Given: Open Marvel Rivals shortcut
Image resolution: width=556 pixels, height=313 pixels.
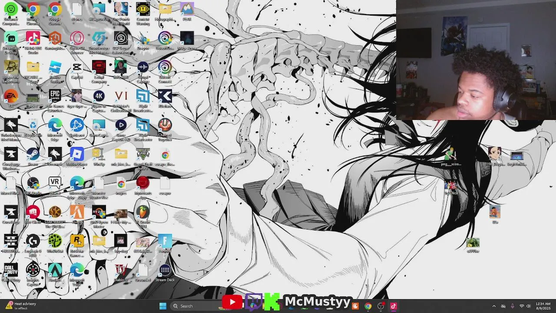Looking at the screenshot, I should 11,186.
